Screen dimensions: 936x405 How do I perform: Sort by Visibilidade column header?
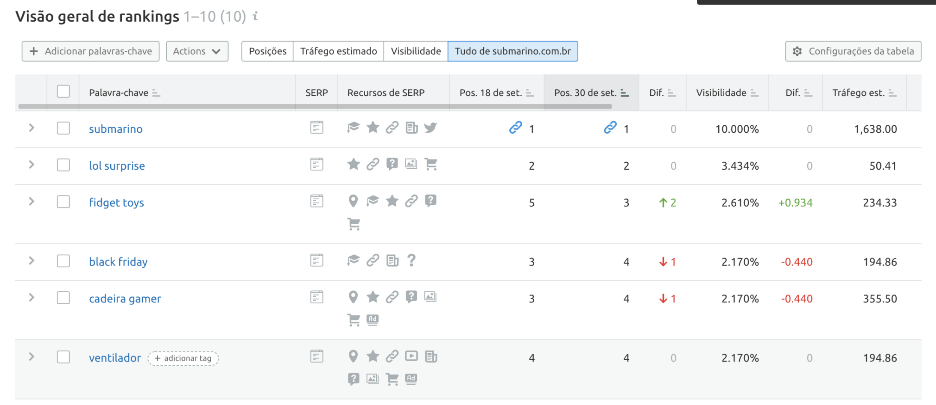click(727, 93)
